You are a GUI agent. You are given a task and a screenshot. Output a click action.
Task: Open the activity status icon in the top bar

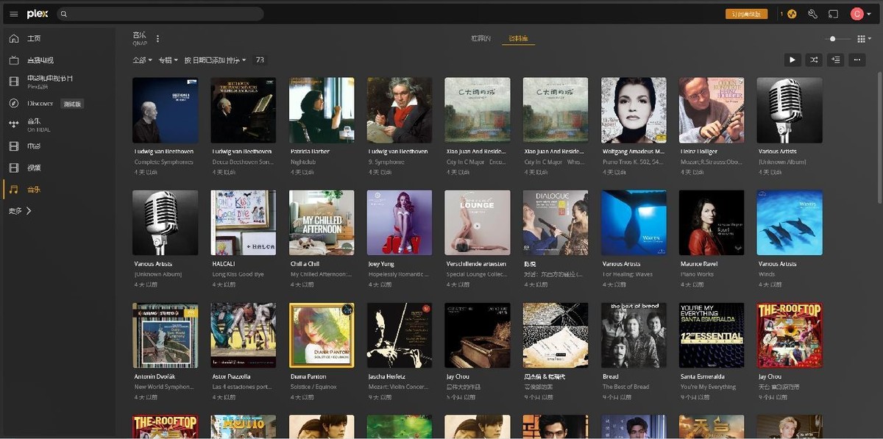coord(792,14)
